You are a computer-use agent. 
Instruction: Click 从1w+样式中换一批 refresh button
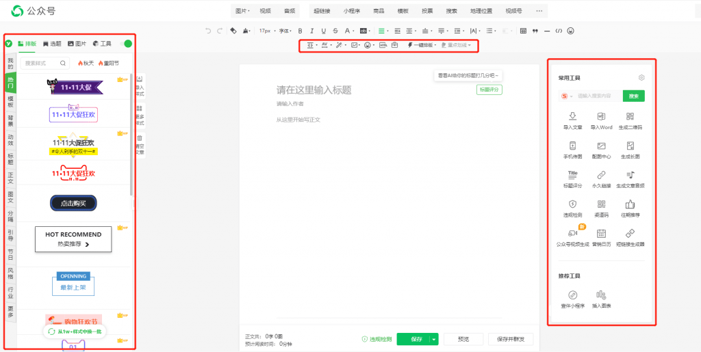[75, 331]
